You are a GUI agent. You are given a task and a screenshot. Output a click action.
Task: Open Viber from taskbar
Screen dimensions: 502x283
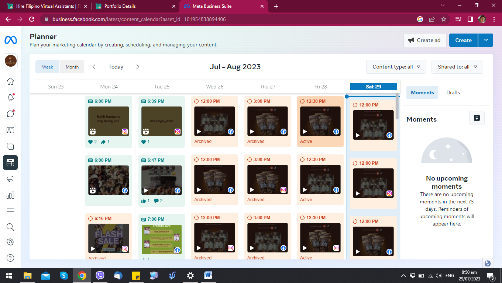(x=100, y=275)
